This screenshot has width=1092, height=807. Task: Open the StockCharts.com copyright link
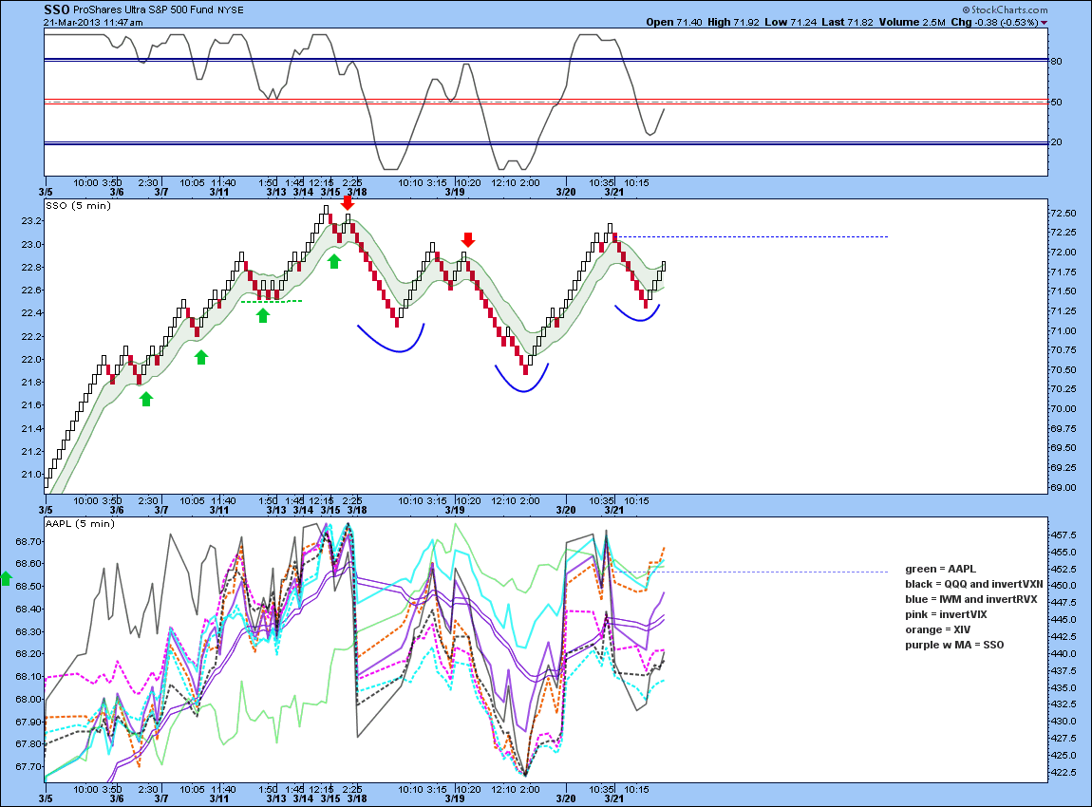point(1005,9)
